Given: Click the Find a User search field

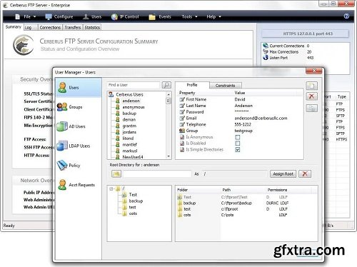Looking at the screenshot, I should coord(134,85).
